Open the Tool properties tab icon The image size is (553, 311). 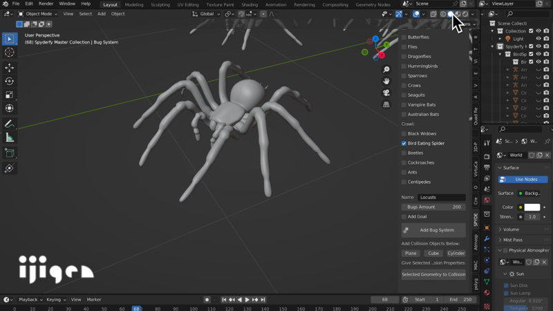(487, 143)
